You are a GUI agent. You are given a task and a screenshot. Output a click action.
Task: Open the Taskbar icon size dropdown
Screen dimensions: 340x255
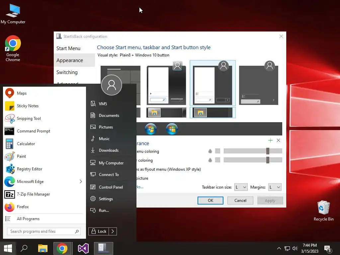coord(241,187)
